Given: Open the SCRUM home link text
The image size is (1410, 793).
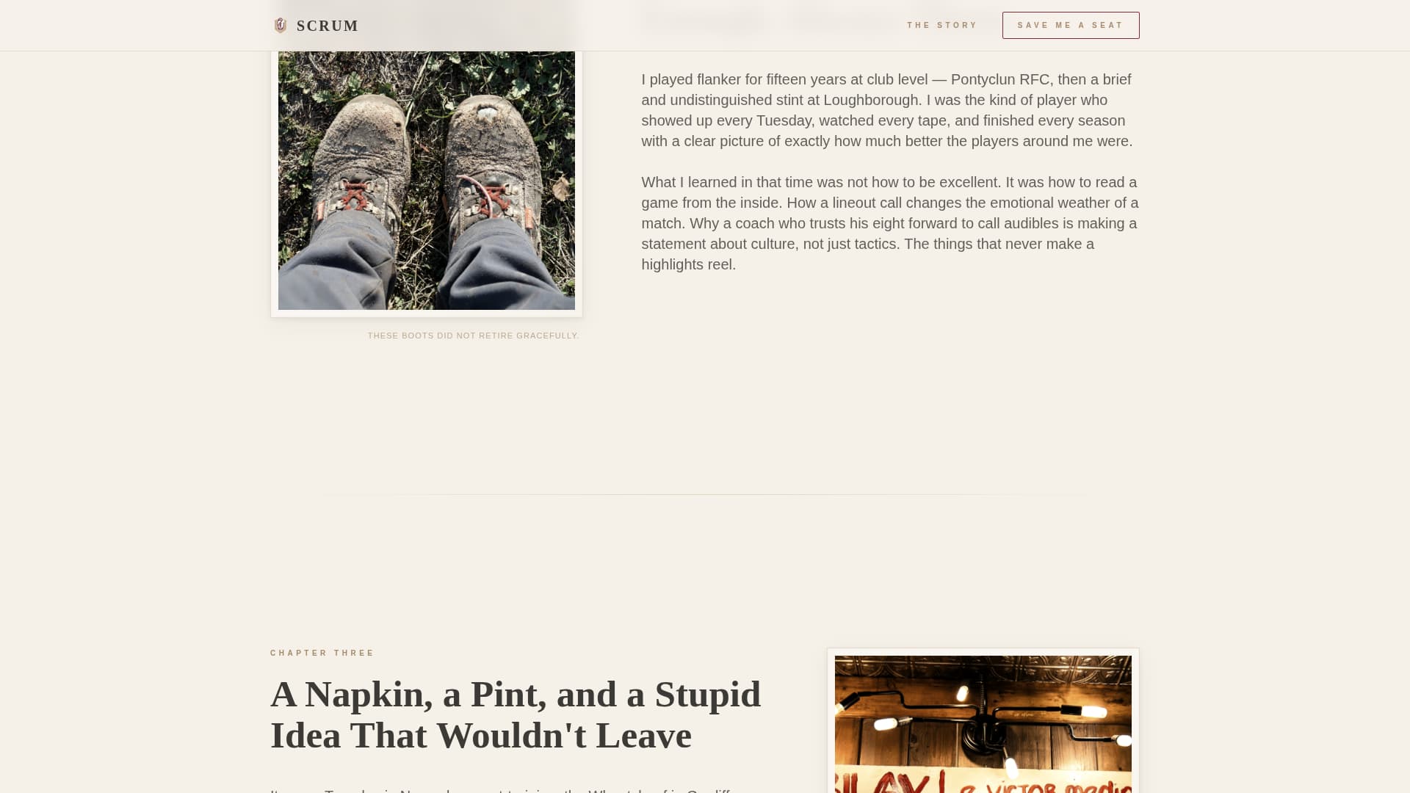Looking at the screenshot, I should click(328, 26).
